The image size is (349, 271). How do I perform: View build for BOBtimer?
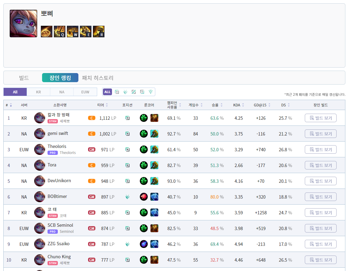point(321,197)
